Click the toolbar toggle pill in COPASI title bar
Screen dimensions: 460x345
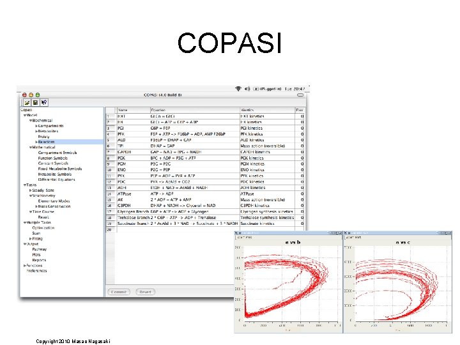pos(300,95)
